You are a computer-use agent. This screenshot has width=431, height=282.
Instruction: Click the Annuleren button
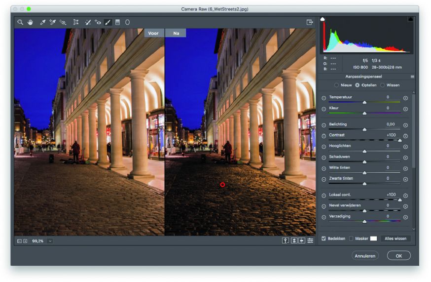pos(365,256)
